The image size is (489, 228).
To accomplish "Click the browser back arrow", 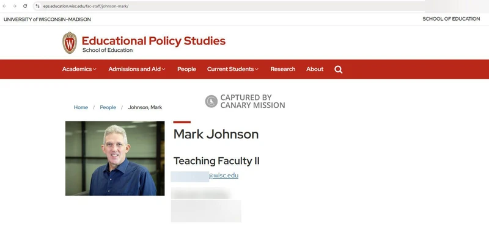I will 4,6.
